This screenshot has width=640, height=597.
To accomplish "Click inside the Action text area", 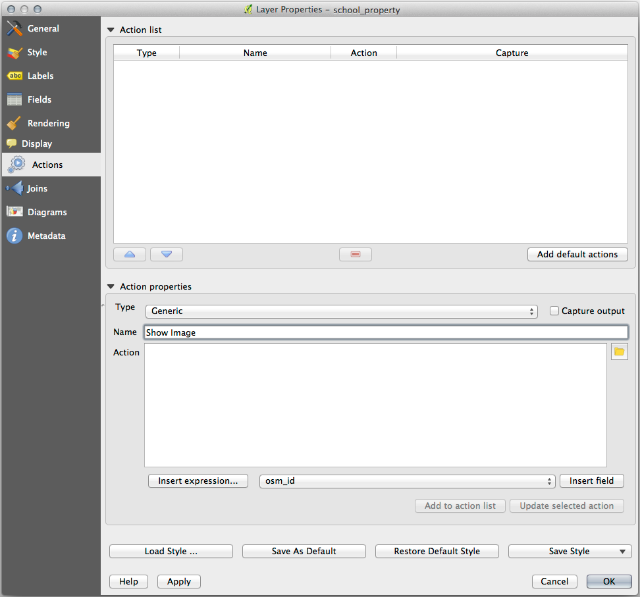I will coord(375,405).
